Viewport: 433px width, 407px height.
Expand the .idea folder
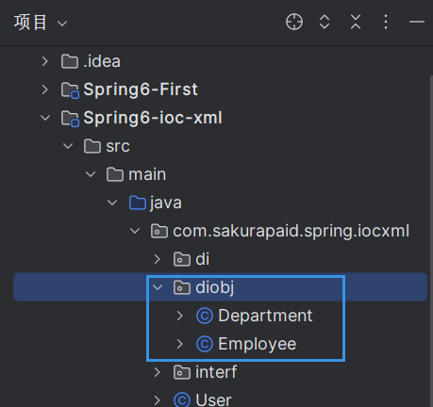(x=45, y=61)
